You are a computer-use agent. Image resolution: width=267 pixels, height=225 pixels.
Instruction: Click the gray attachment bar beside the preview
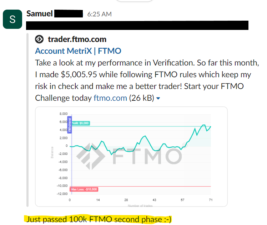pos(27,120)
